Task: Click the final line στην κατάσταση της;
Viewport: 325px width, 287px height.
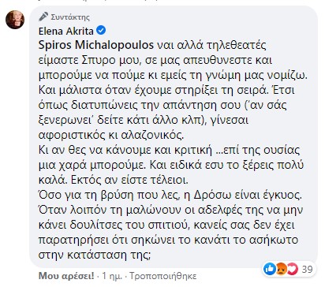Action: click(x=95, y=255)
